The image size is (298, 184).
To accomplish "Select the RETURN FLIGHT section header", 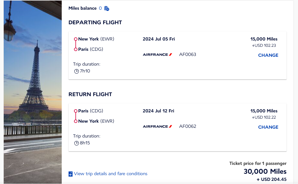I will (x=90, y=94).
